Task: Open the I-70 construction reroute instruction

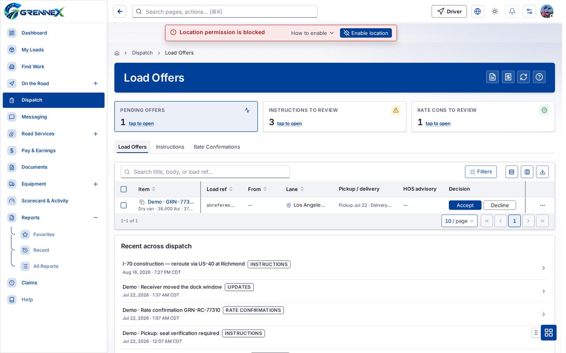Action: coord(334,268)
